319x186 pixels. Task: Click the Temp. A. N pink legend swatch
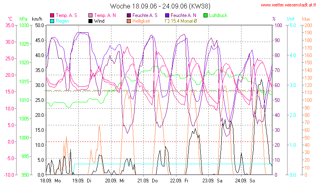point(91,15)
